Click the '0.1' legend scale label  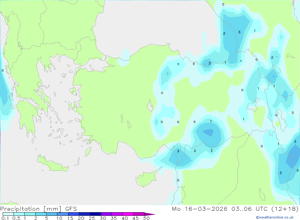coord(5,218)
